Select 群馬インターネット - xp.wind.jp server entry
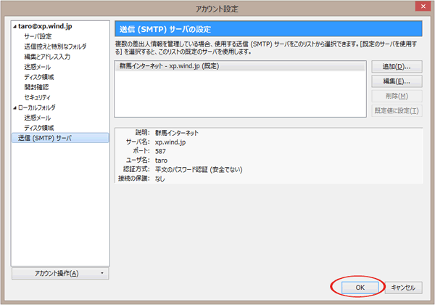 point(240,66)
